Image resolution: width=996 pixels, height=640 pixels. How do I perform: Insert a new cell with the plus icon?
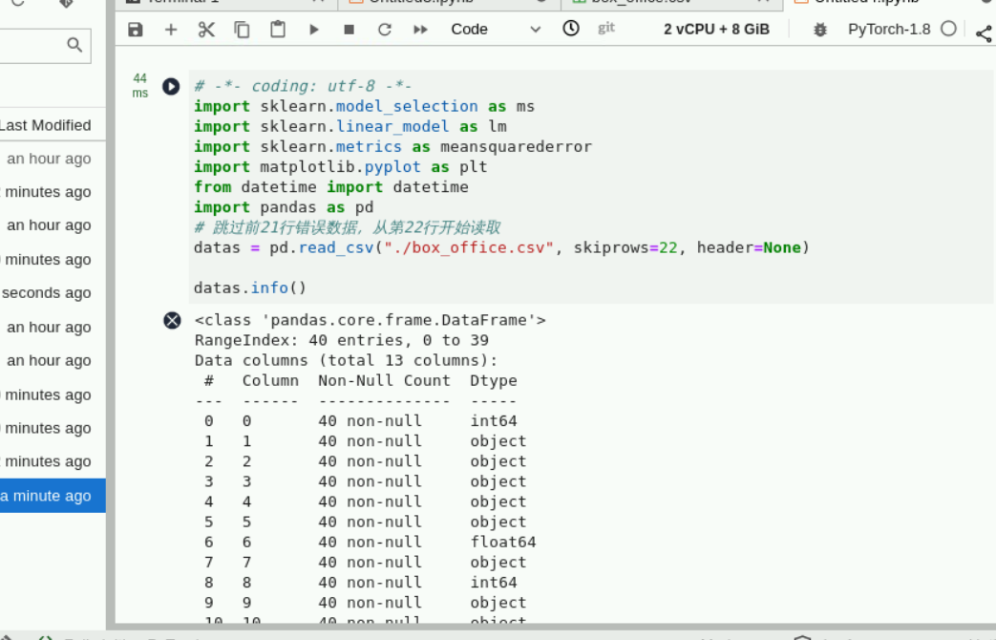coord(171,30)
